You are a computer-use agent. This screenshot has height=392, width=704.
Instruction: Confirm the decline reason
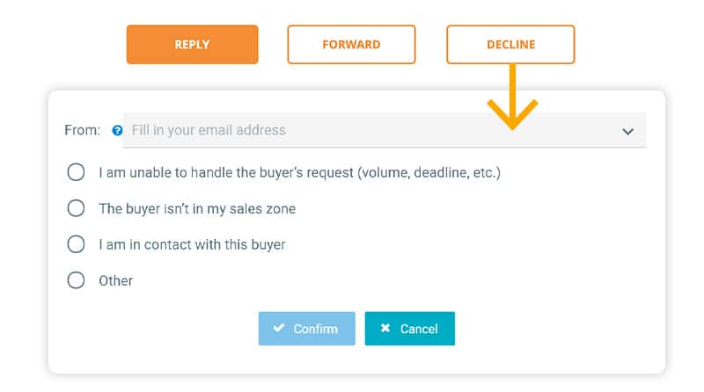point(306,329)
